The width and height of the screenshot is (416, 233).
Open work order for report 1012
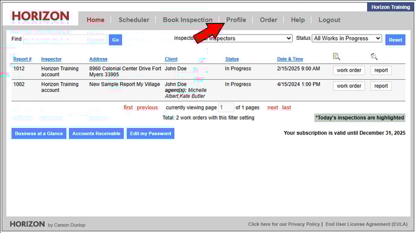pyautogui.click(x=349, y=70)
